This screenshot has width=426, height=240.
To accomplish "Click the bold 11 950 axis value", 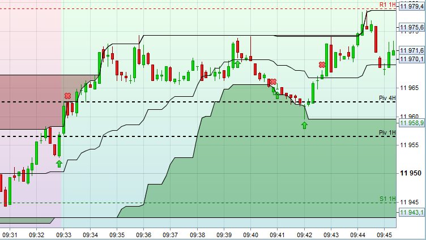I will tap(411, 173).
